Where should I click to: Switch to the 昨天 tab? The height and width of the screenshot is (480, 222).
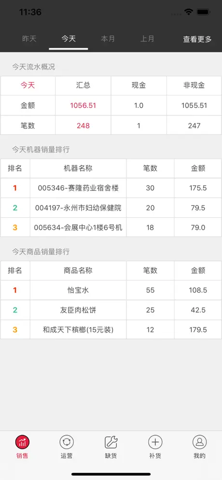click(x=29, y=39)
